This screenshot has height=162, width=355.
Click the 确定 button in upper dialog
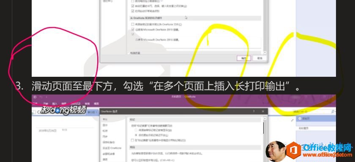pyautogui.click(x=244, y=58)
